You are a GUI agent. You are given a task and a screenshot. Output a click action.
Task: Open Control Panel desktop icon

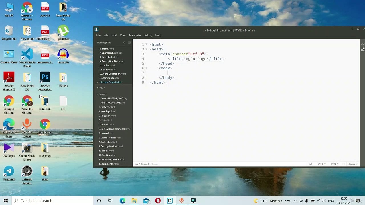[x=9, y=57]
